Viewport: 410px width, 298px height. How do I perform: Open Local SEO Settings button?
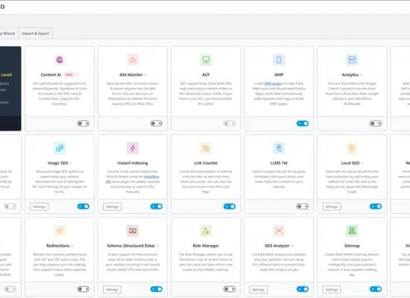(x=332, y=207)
